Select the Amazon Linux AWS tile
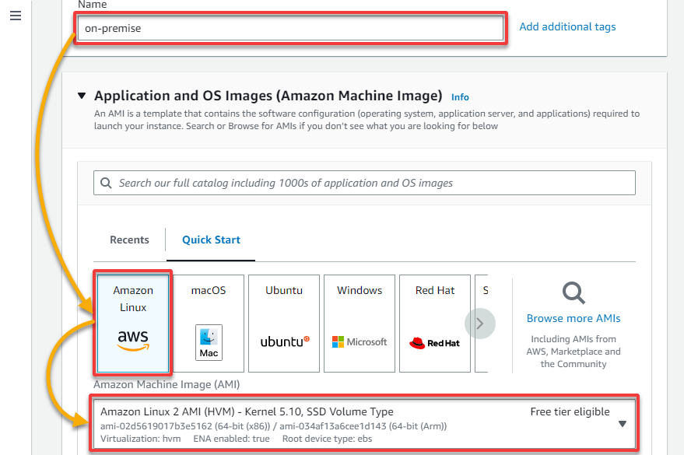The height and width of the screenshot is (455, 684). tap(133, 324)
